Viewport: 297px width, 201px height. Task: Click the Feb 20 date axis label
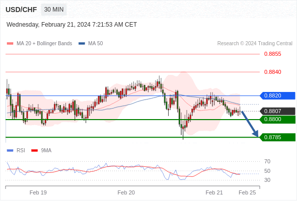click(x=126, y=192)
